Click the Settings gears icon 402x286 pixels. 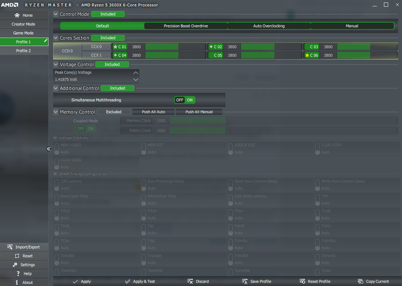(15, 265)
